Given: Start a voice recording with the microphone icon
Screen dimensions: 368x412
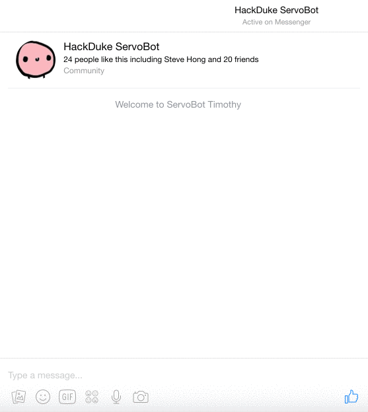Looking at the screenshot, I should click(116, 397).
